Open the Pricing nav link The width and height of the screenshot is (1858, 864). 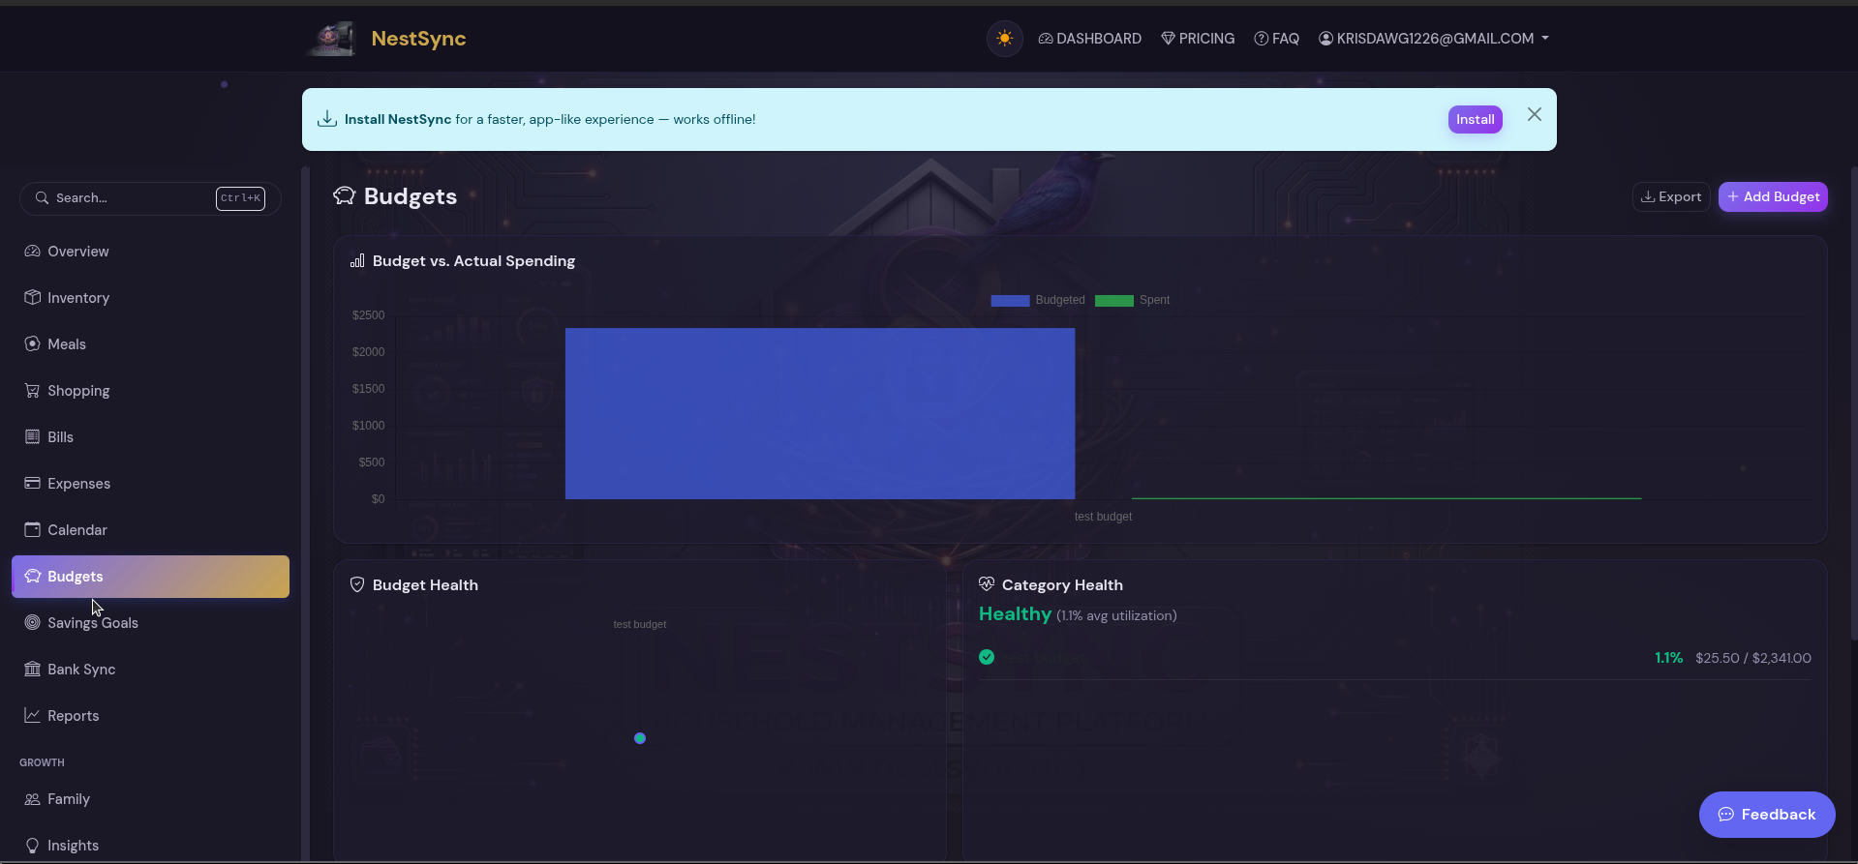tap(1198, 39)
